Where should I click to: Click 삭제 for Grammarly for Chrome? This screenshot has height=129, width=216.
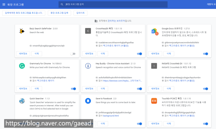point(37,89)
